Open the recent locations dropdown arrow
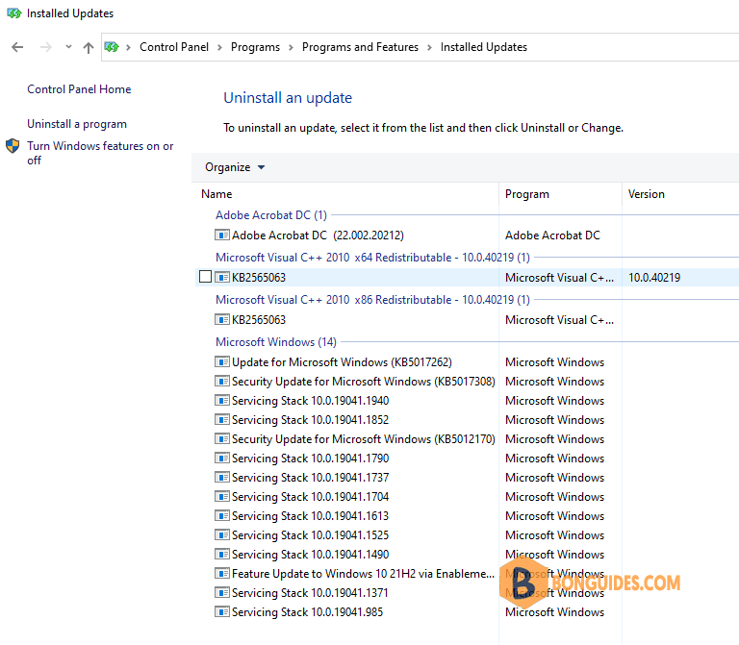The width and height of the screenshot is (739, 645). [69, 46]
